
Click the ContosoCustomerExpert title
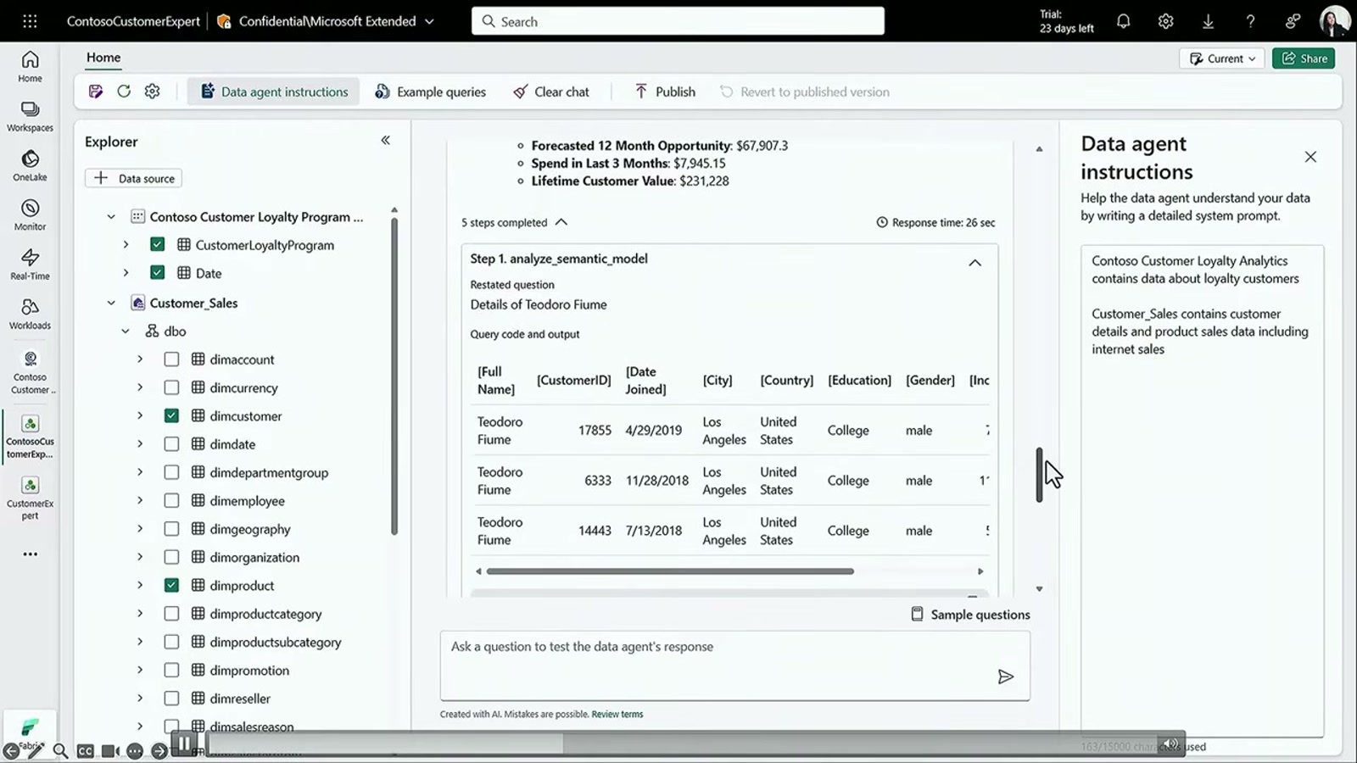pyautogui.click(x=133, y=21)
